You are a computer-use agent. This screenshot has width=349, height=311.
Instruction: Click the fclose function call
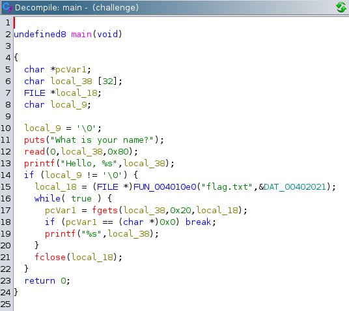tap(50, 257)
